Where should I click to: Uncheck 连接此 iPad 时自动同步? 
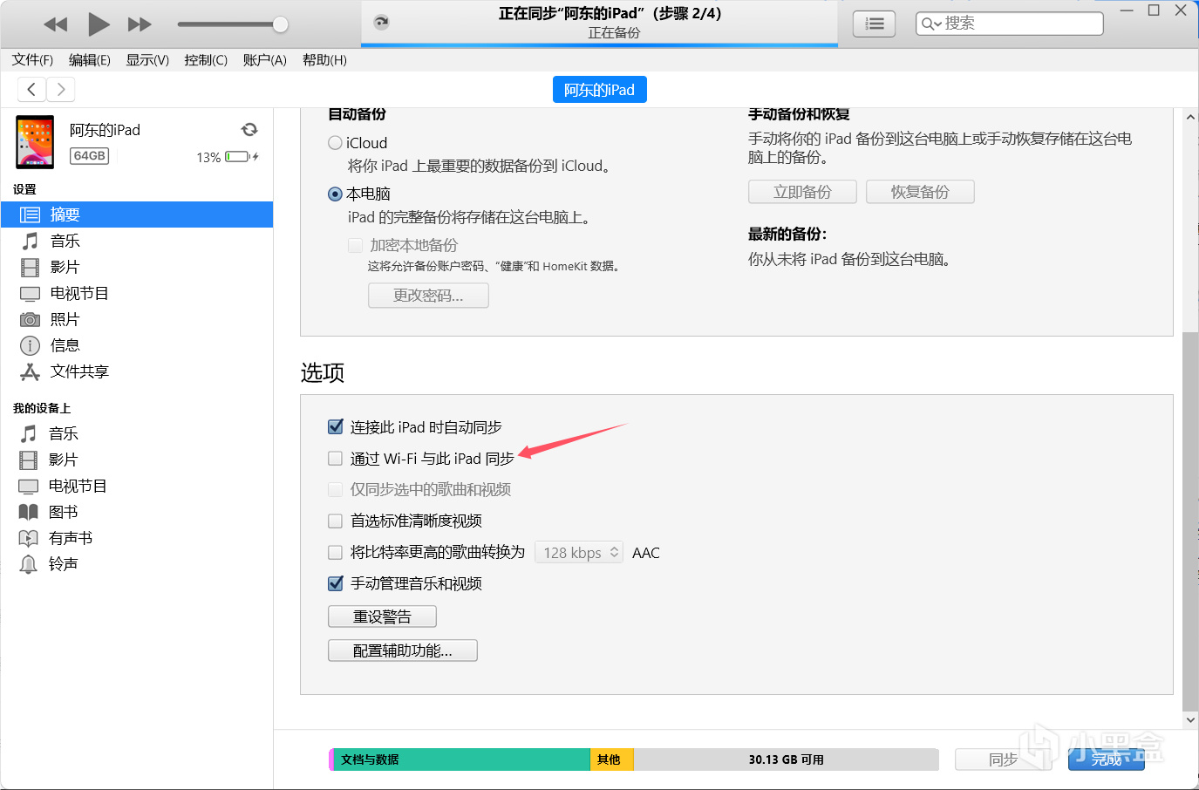(335, 427)
